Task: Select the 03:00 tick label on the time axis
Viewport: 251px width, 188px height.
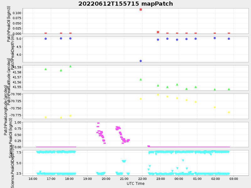Action: pyautogui.click(x=234, y=179)
